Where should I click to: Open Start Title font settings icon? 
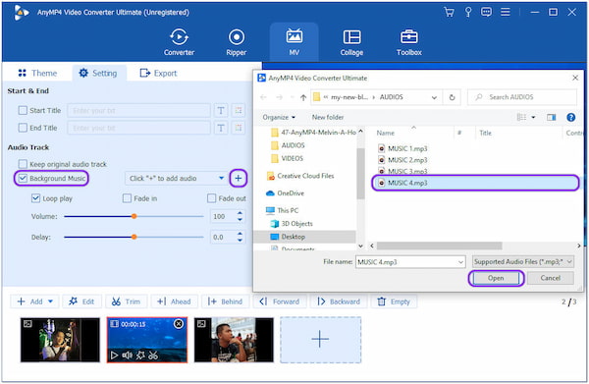[x=221, y=110]
